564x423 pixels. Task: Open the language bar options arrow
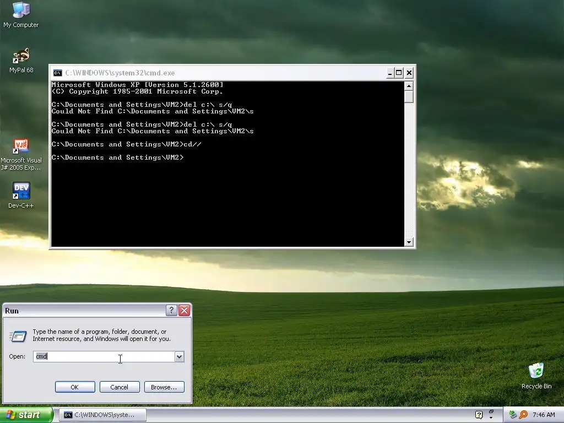(491, 418)
